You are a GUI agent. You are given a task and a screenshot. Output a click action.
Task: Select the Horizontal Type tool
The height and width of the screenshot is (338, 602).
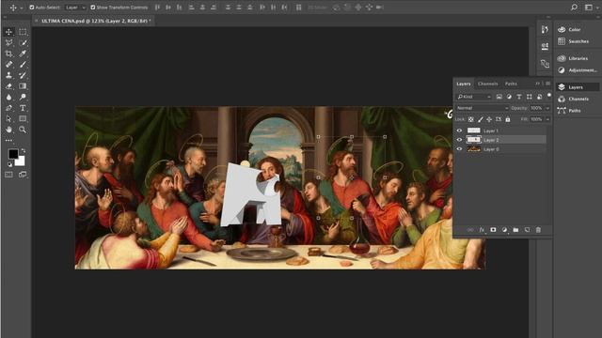[x=23, y=108]
